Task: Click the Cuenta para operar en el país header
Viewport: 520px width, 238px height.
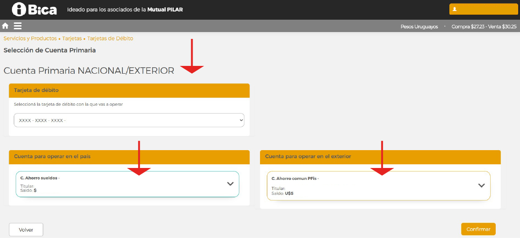Action: (129, 157)
